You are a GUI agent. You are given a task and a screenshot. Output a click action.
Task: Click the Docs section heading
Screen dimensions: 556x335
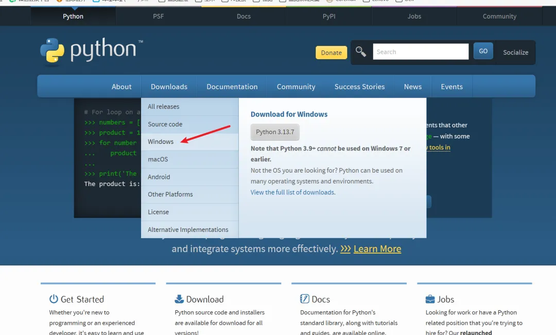coord(321,299)
